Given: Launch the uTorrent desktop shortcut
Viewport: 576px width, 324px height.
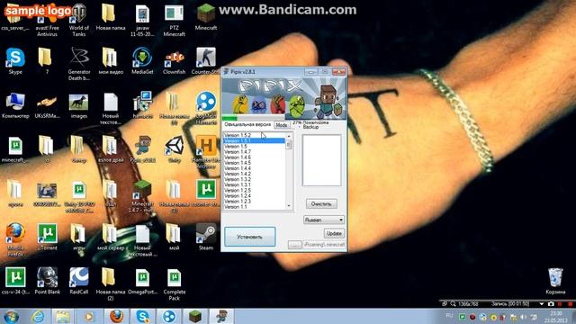Looking at the screenshot, I should (x=47, y=238).
